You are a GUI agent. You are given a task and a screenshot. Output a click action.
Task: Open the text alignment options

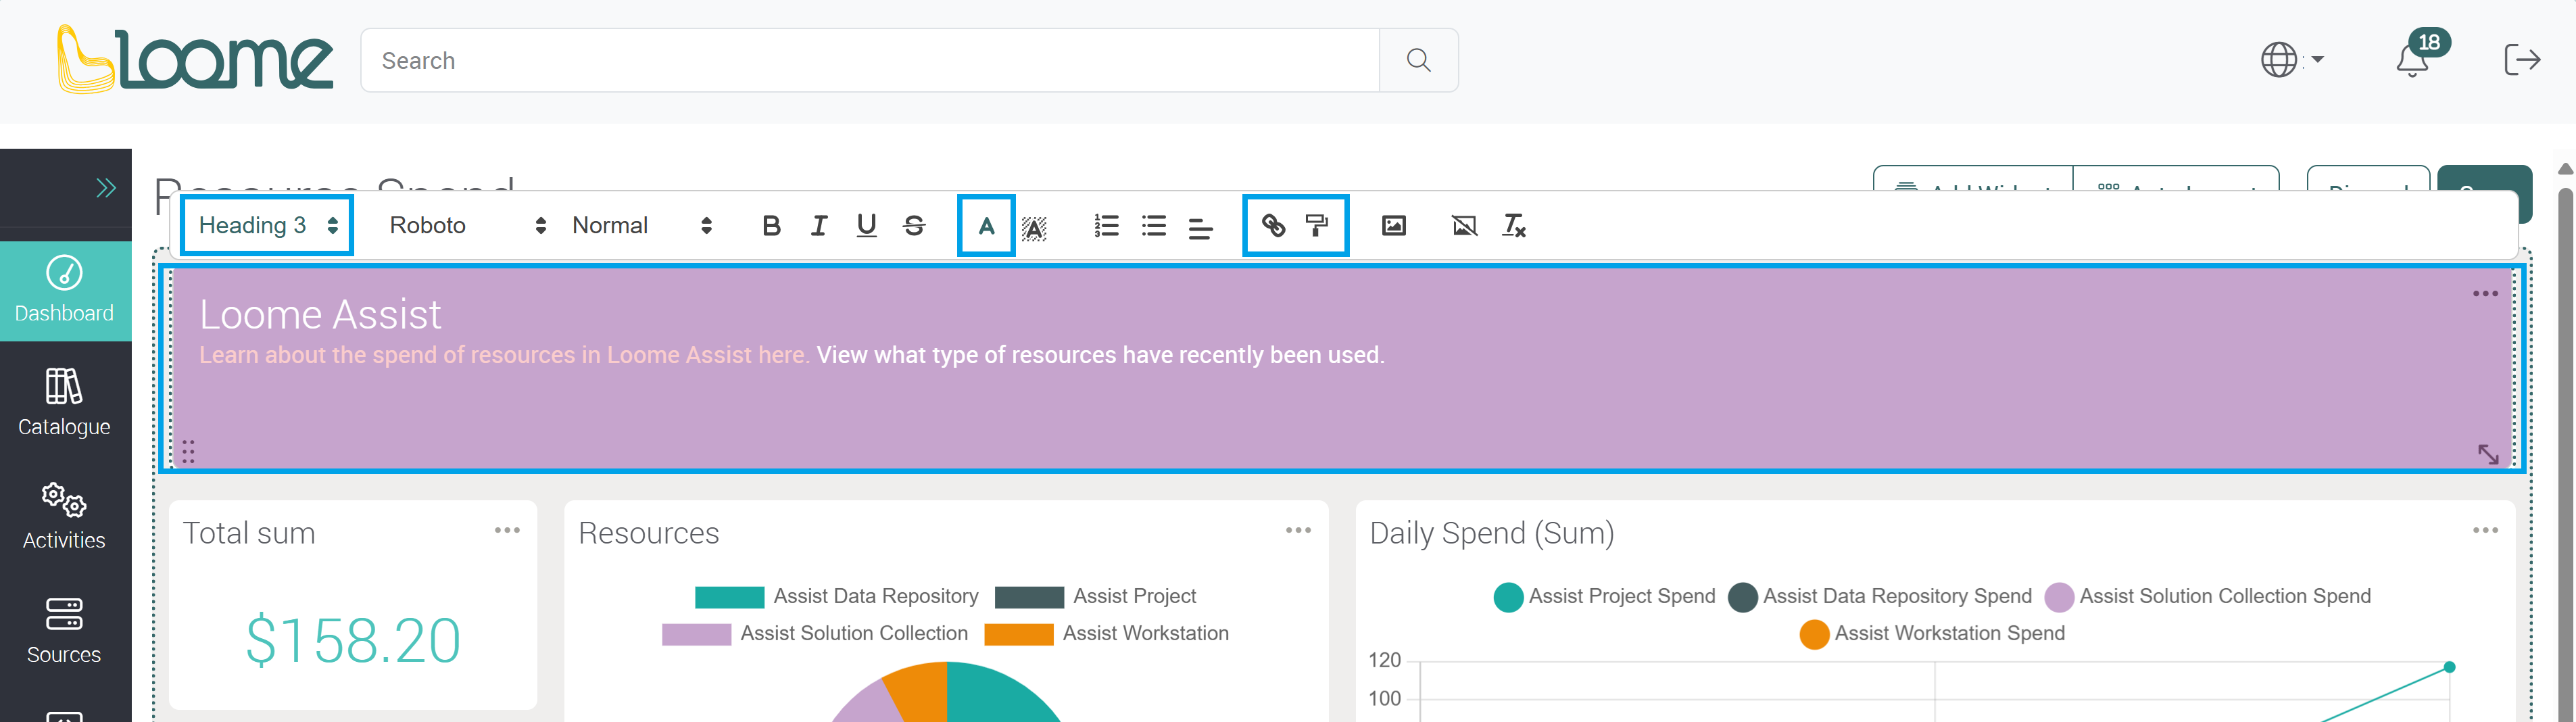coord(1201,228)
